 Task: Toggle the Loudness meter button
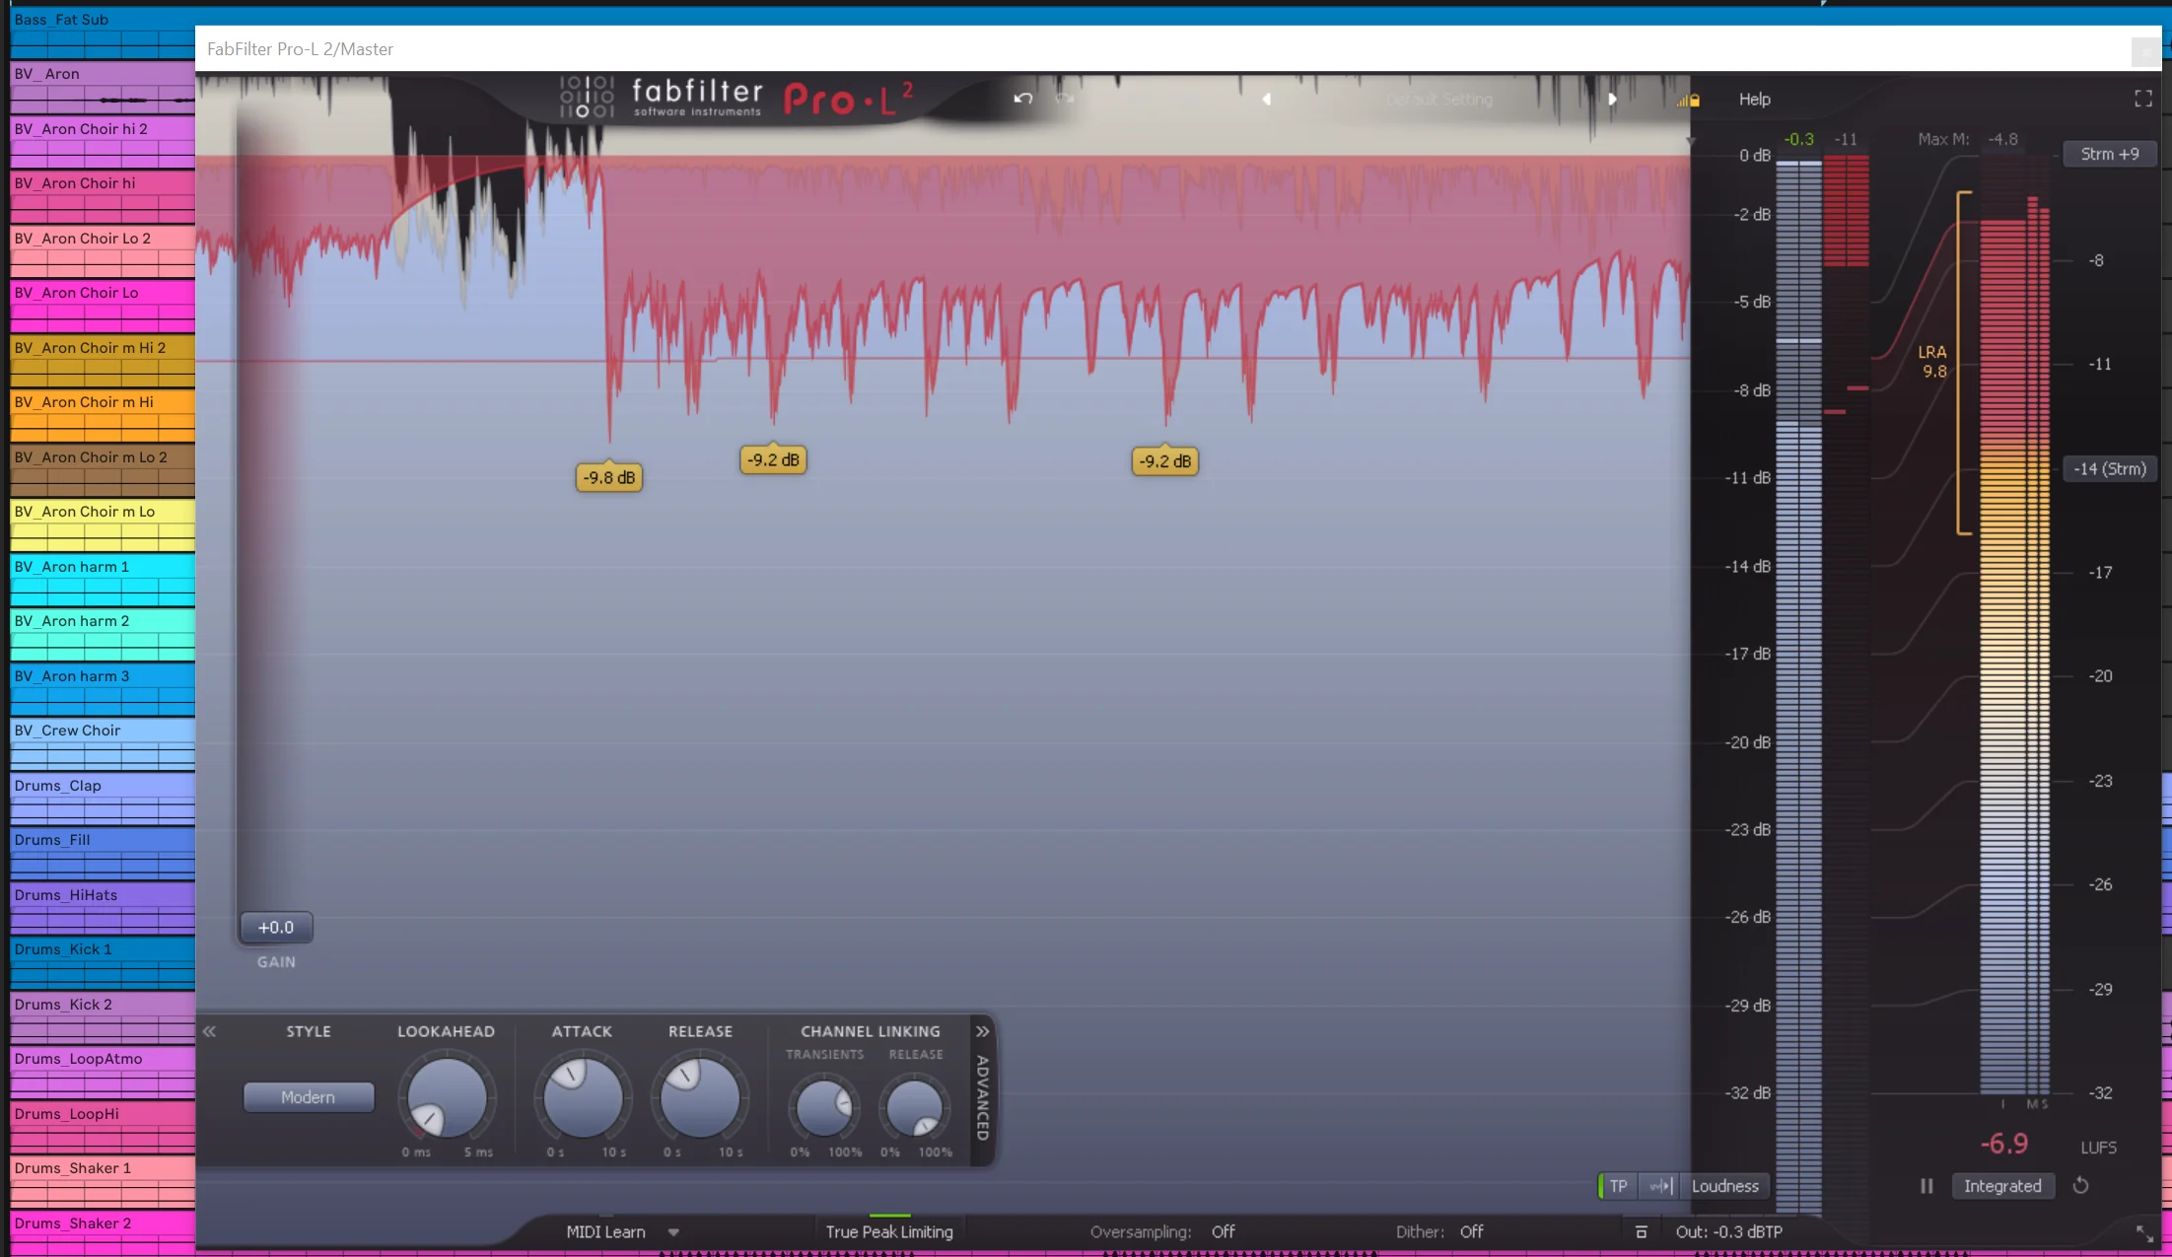click(x=1724, y=1186)
